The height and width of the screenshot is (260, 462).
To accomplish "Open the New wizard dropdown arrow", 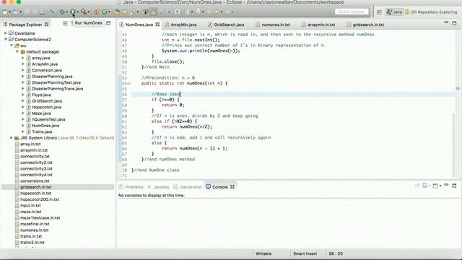I will click(x=9, y=12).
